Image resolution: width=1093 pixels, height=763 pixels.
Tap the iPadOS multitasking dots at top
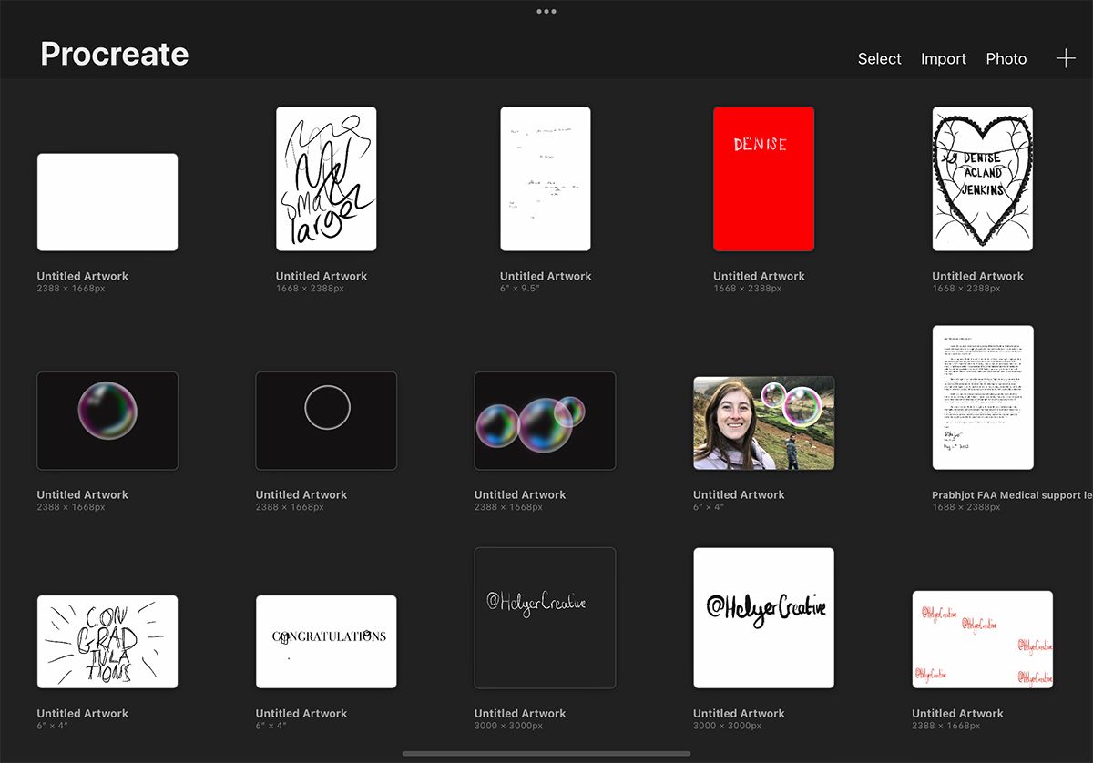coord(546,11)
